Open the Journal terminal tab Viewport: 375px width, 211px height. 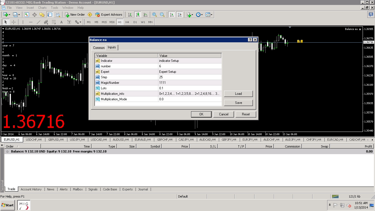143,189
